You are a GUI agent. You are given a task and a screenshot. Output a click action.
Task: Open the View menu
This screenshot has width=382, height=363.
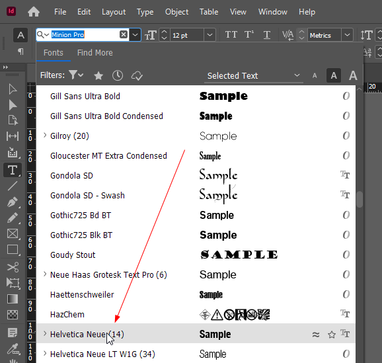click(x=238, y=12)
